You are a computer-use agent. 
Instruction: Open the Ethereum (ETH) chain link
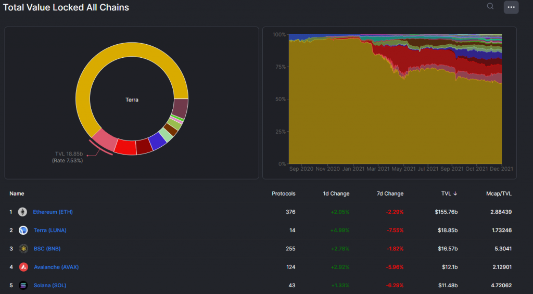click(x=53, y=212)
